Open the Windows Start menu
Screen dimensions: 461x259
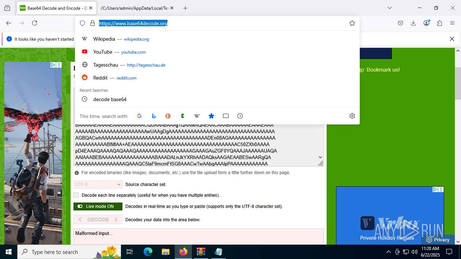(9, 252)
